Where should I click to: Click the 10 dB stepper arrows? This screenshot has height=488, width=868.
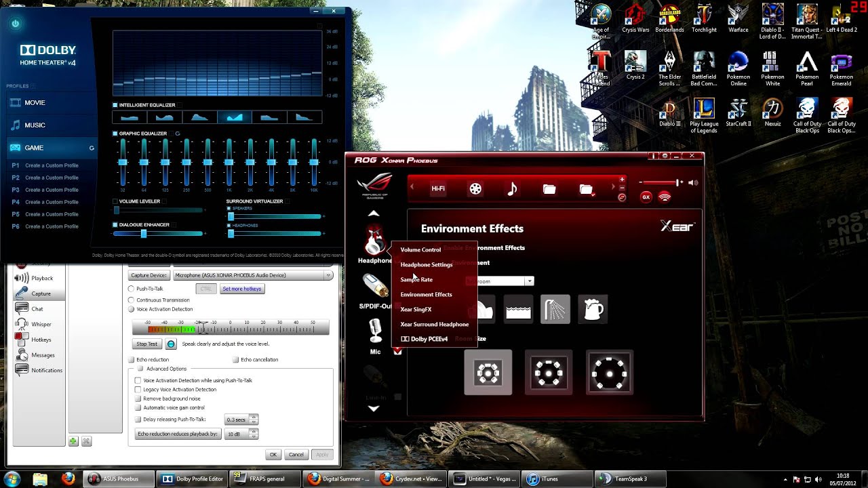coord(254,434)
